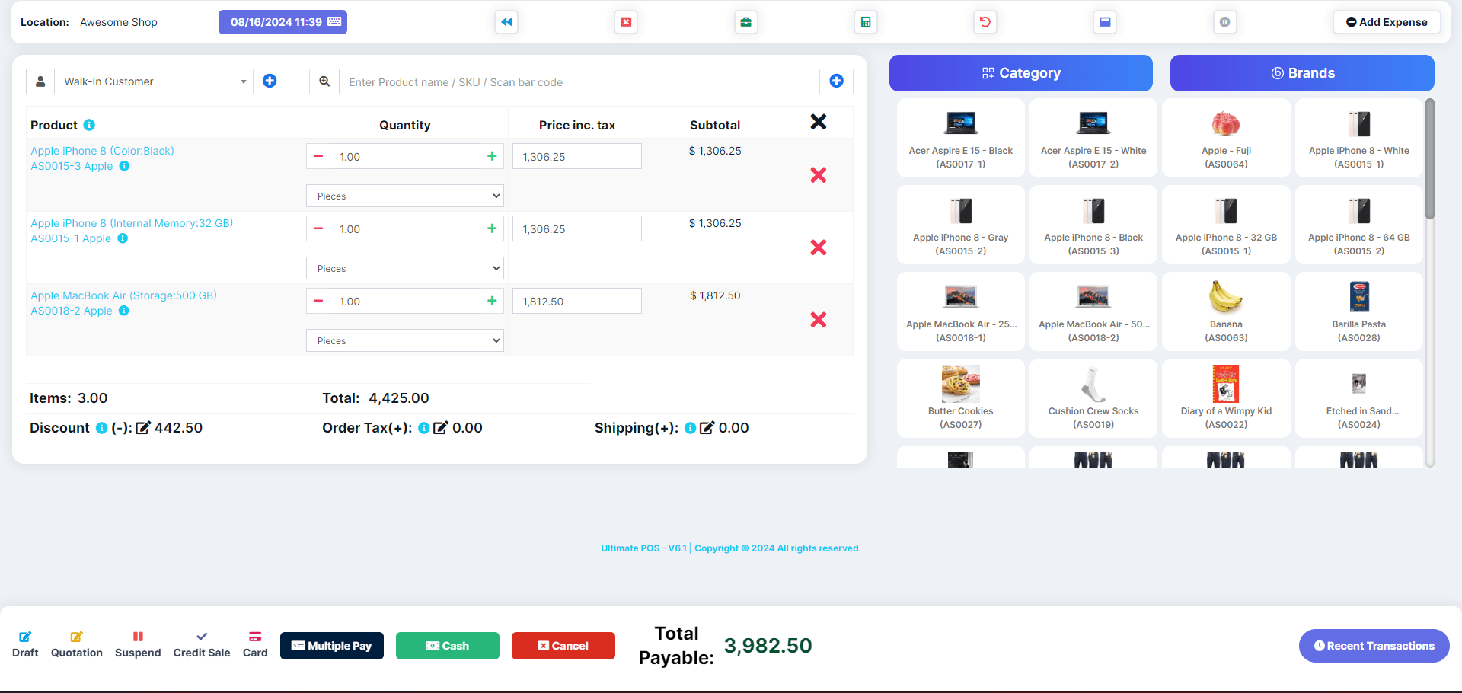Open the green calculator icon
1462x693 pixels.
[866, 22]
